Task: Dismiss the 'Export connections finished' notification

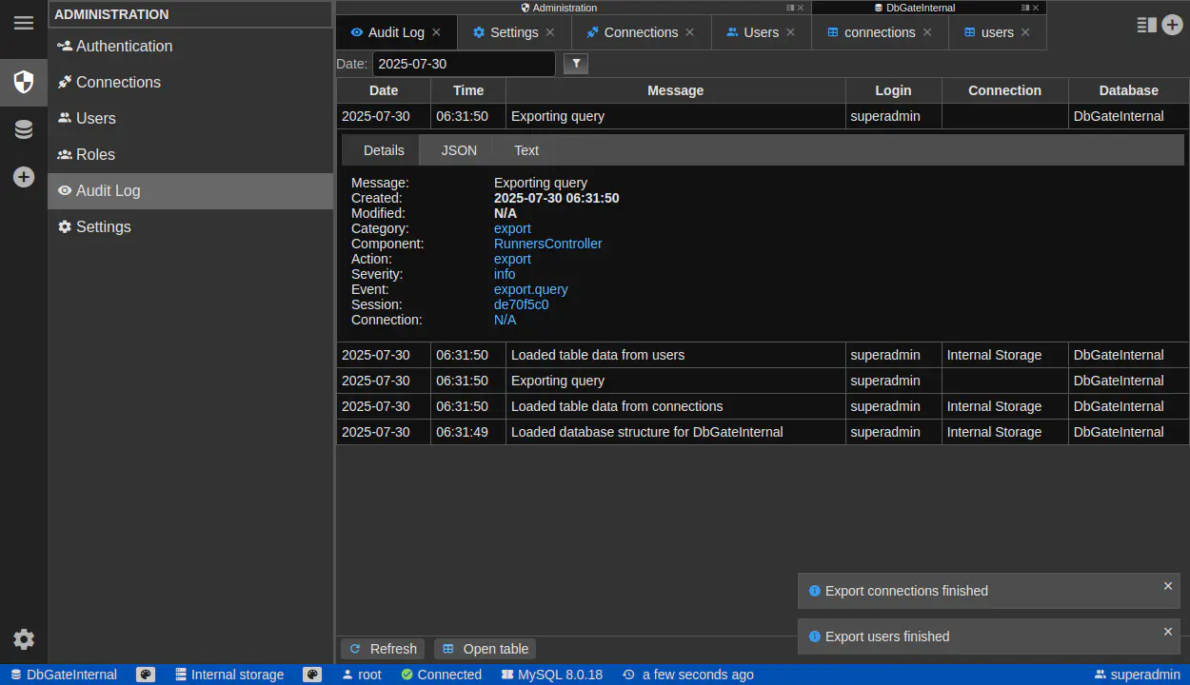Action: 1168,586
